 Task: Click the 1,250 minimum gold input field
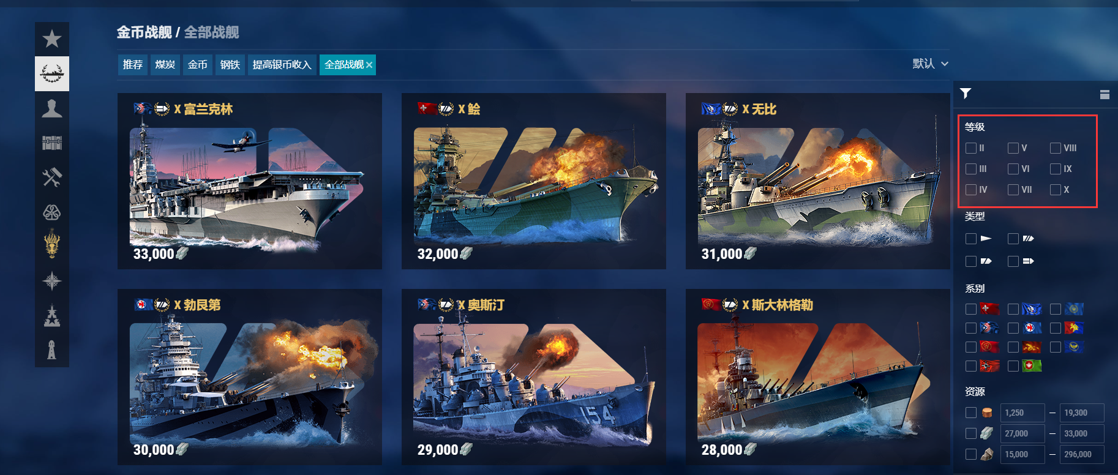1022,413
